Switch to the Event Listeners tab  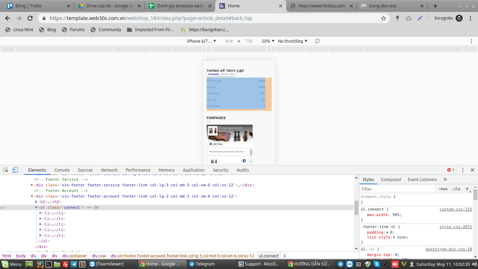coord(422,179)
